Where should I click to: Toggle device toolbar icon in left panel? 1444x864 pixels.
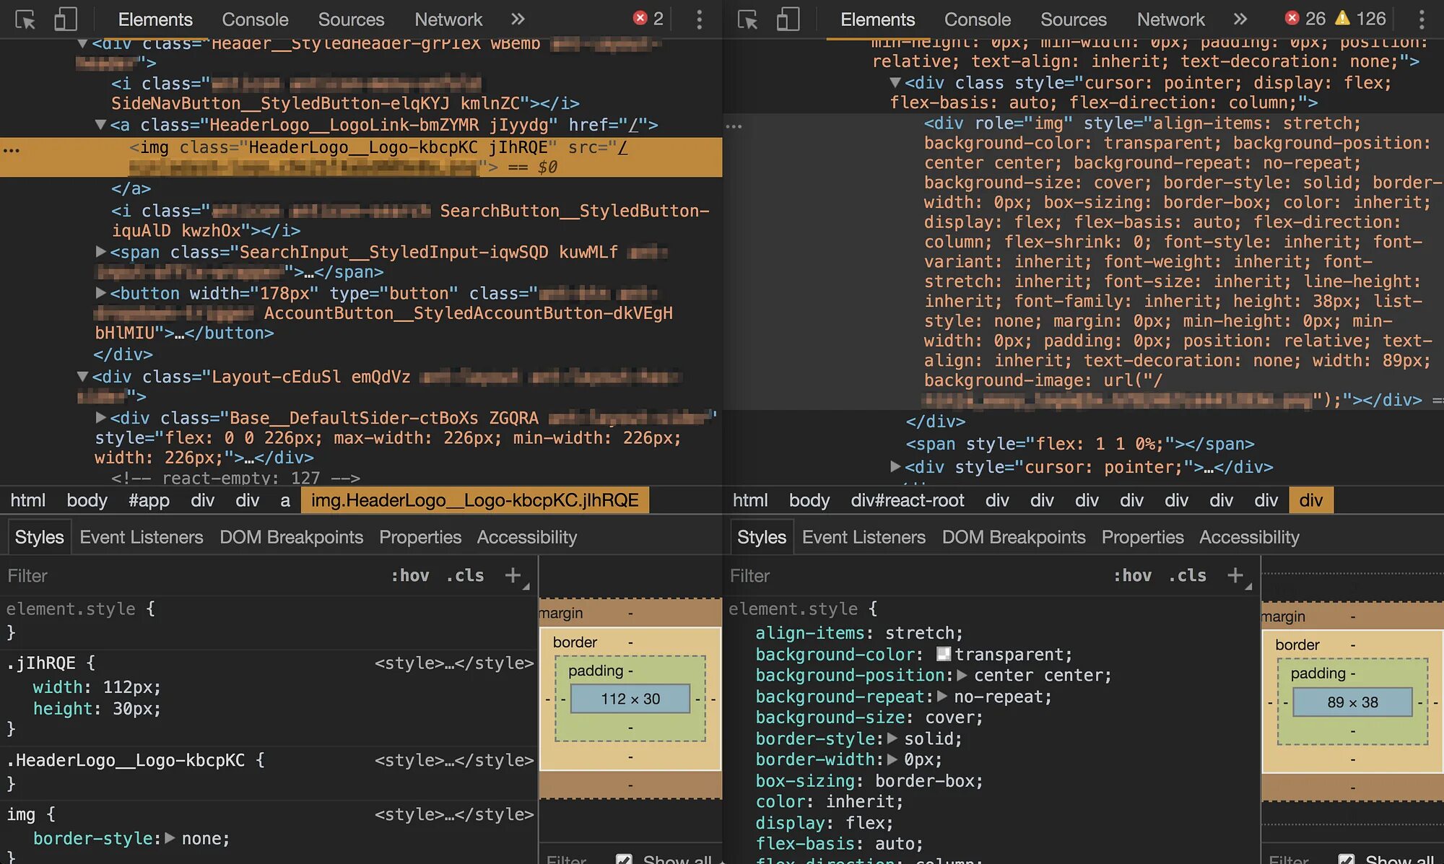pos(66,19)
